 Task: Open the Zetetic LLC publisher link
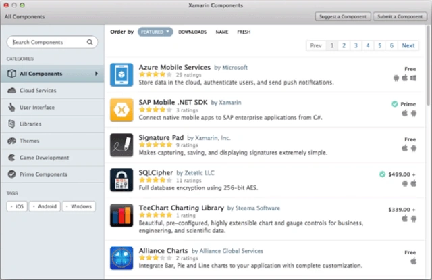coord(199,173)
